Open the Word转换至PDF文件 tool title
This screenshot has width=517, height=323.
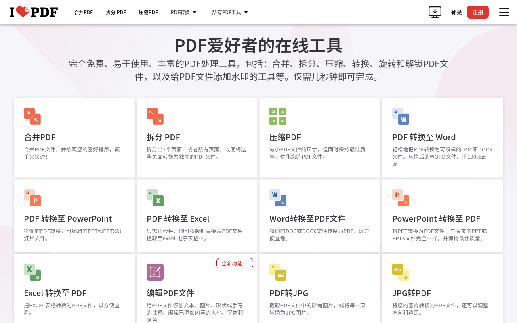[x=307, y=219]
